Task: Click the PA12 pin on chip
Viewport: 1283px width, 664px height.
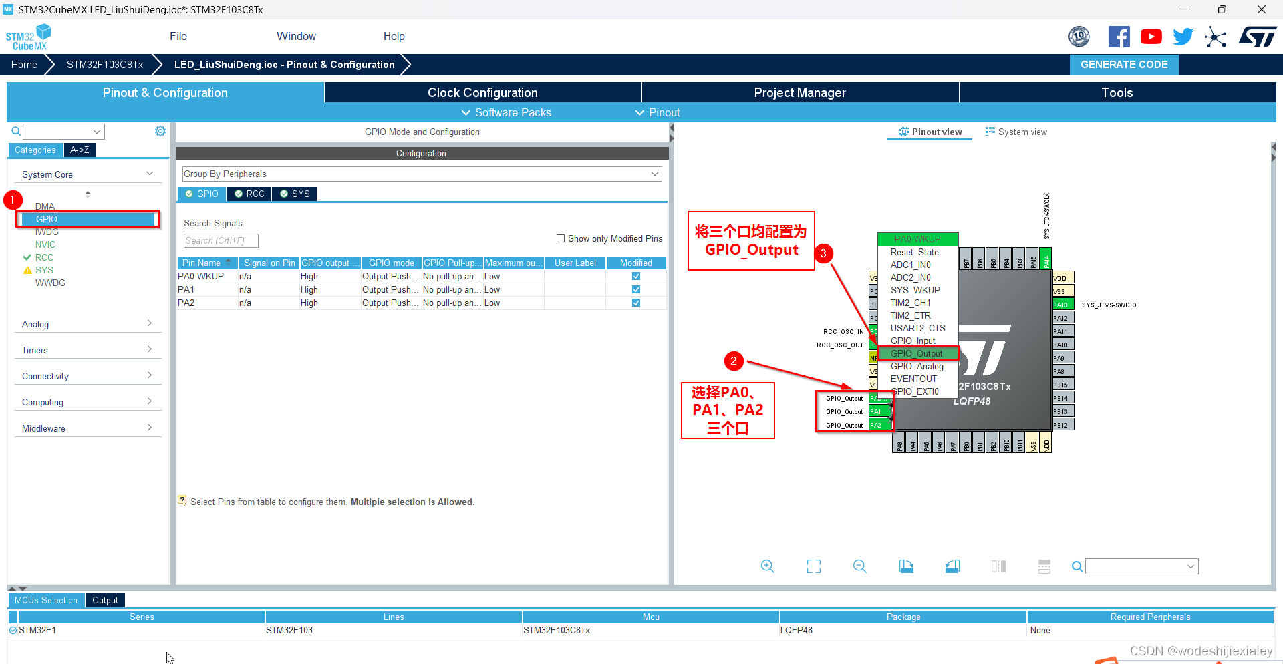Action: click(x=1062, y=318)
